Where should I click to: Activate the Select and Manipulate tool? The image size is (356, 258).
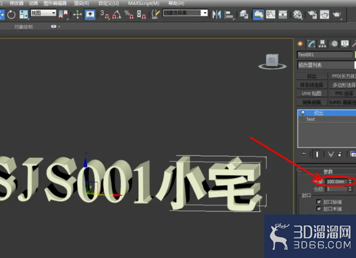pos(78,15)
